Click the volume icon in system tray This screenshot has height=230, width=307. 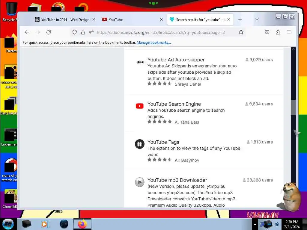277,224
